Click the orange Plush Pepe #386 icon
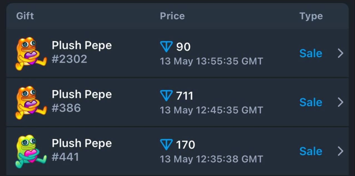The width and height of the screenshot is (355, 176). point(31,102)
